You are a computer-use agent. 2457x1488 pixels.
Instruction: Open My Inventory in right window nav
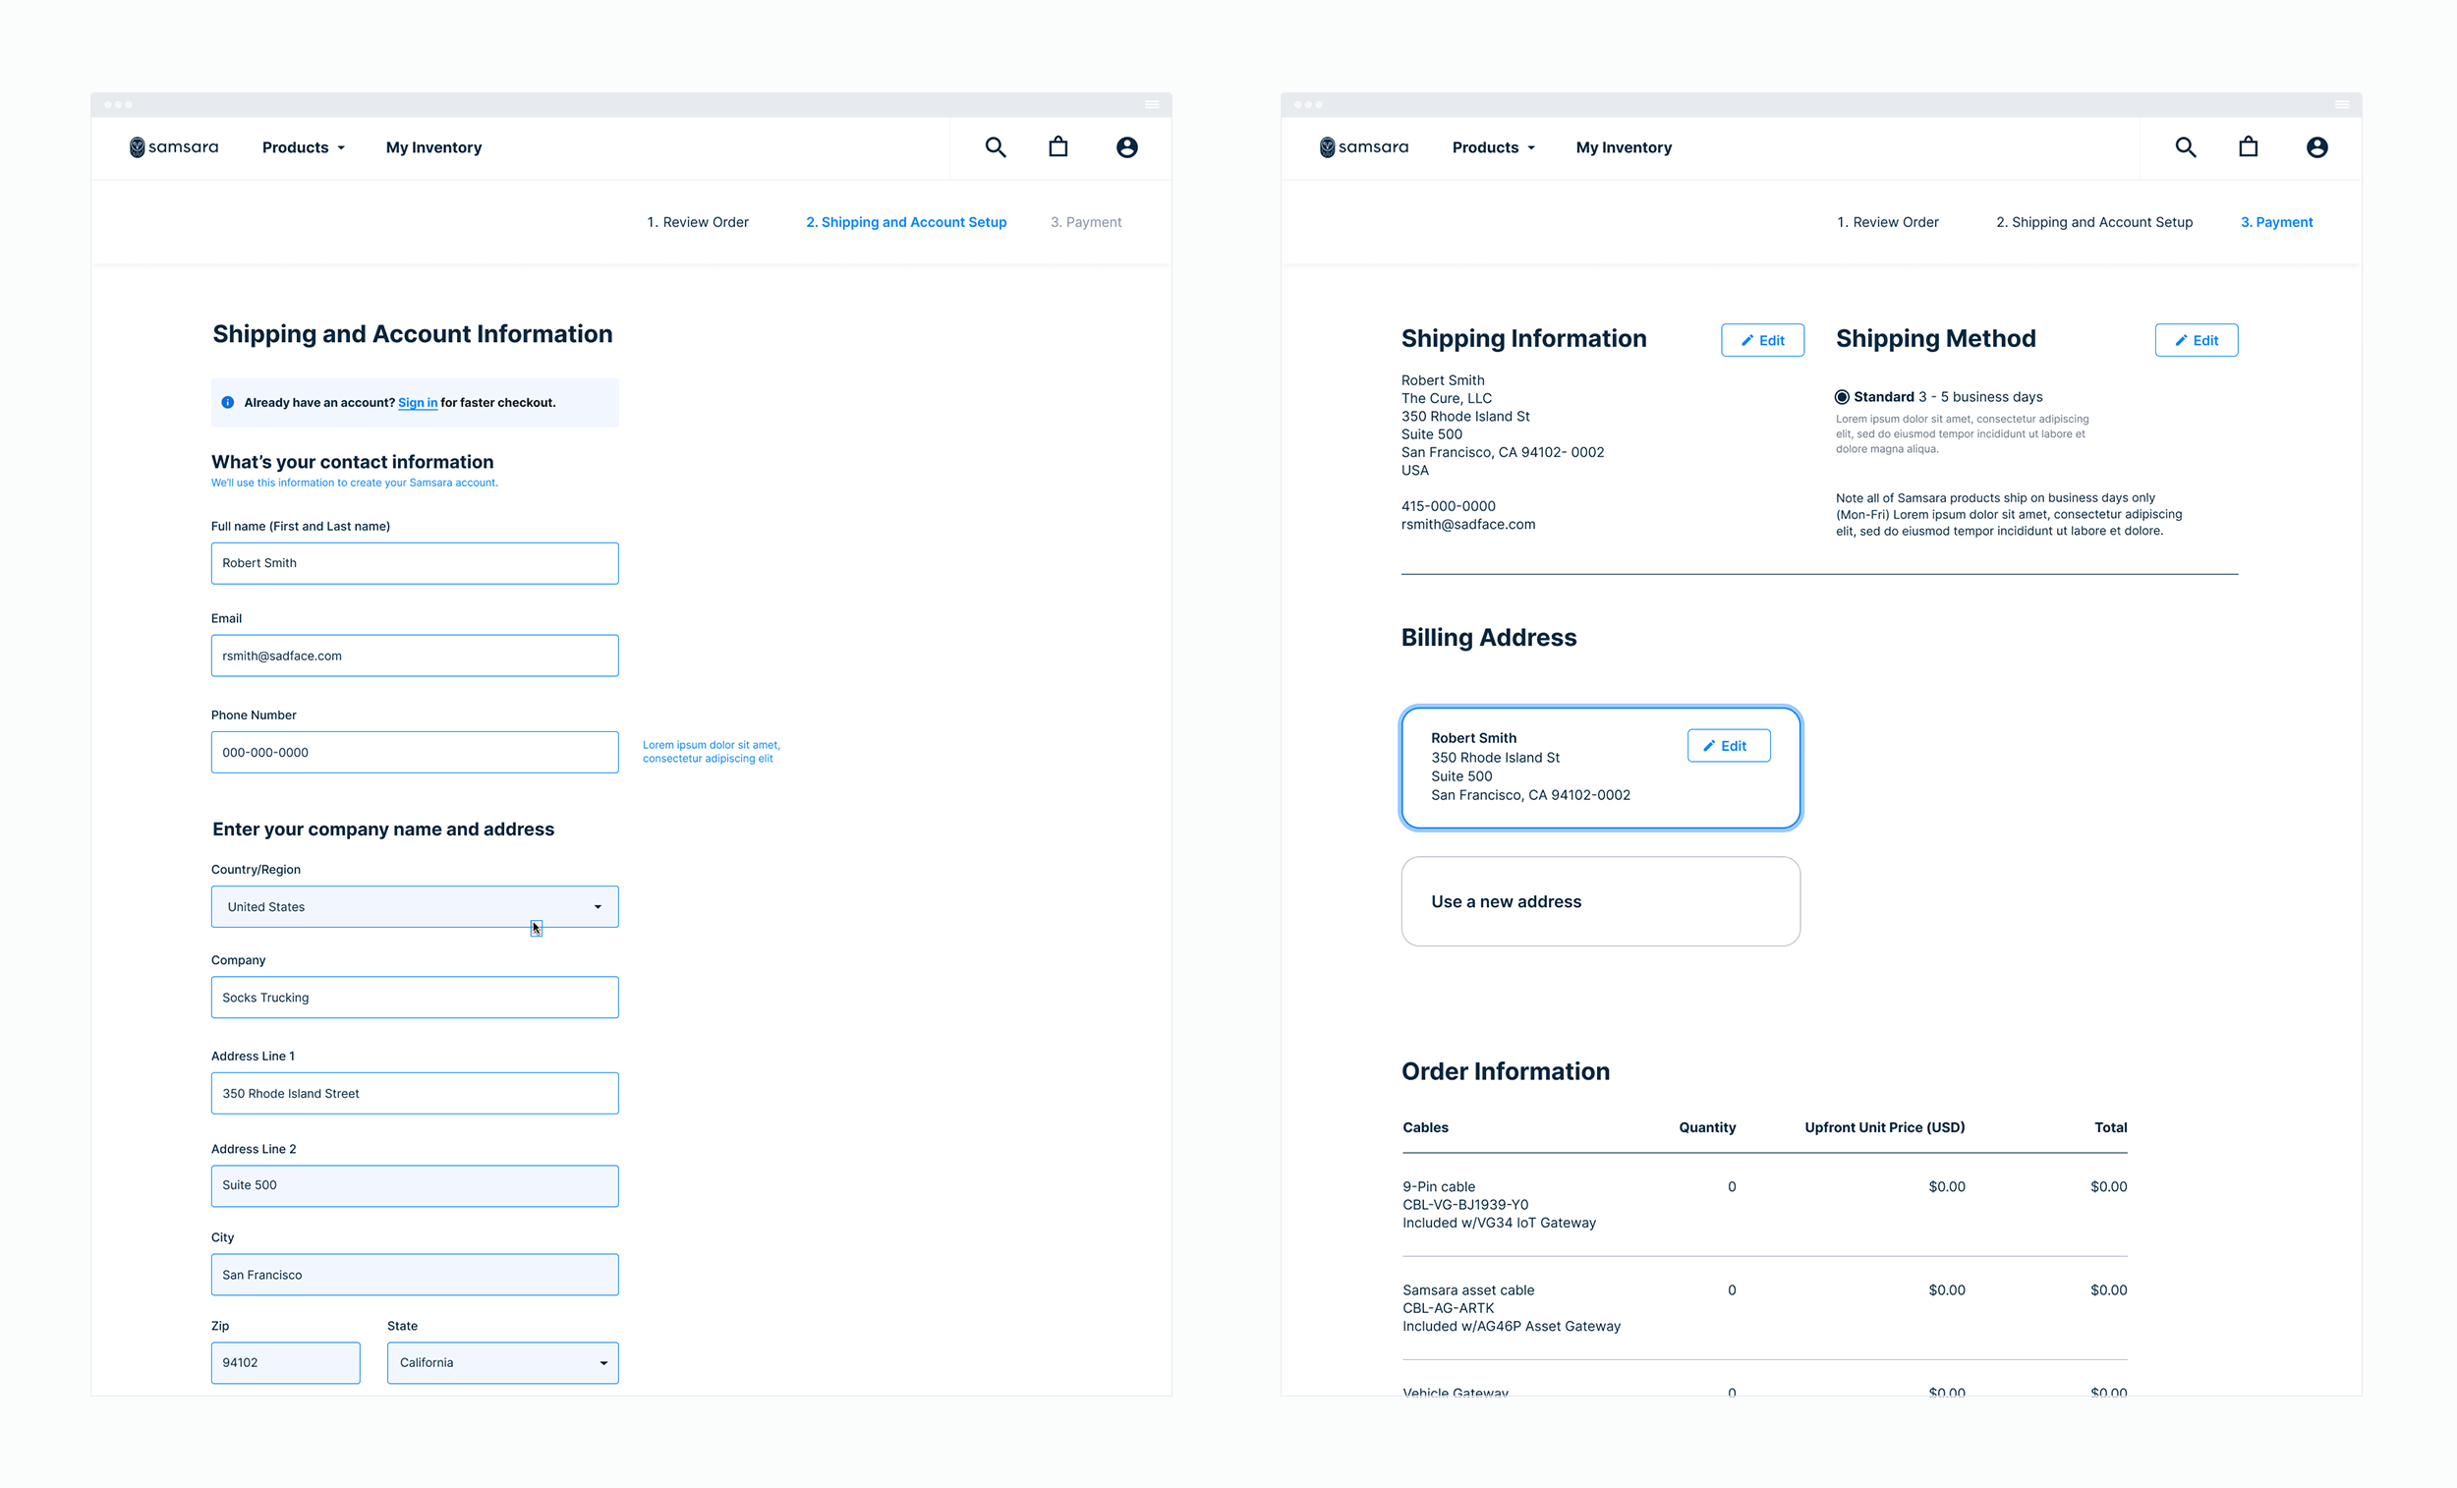click(1624, 147)
